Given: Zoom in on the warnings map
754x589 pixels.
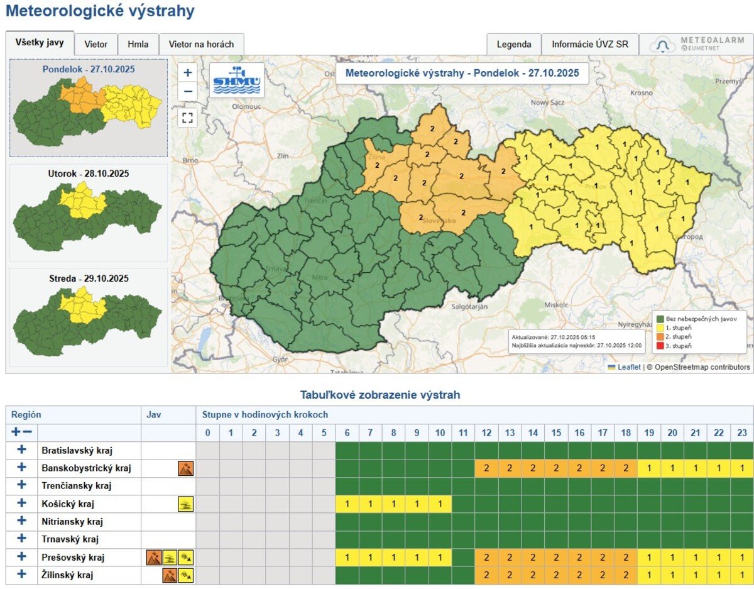Looking at the screenshot, I should (188, 72).
